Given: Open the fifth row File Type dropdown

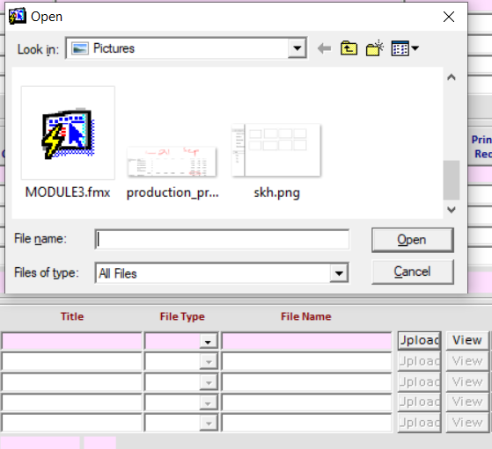Looking at the screenshot, I should coord(208,424).
